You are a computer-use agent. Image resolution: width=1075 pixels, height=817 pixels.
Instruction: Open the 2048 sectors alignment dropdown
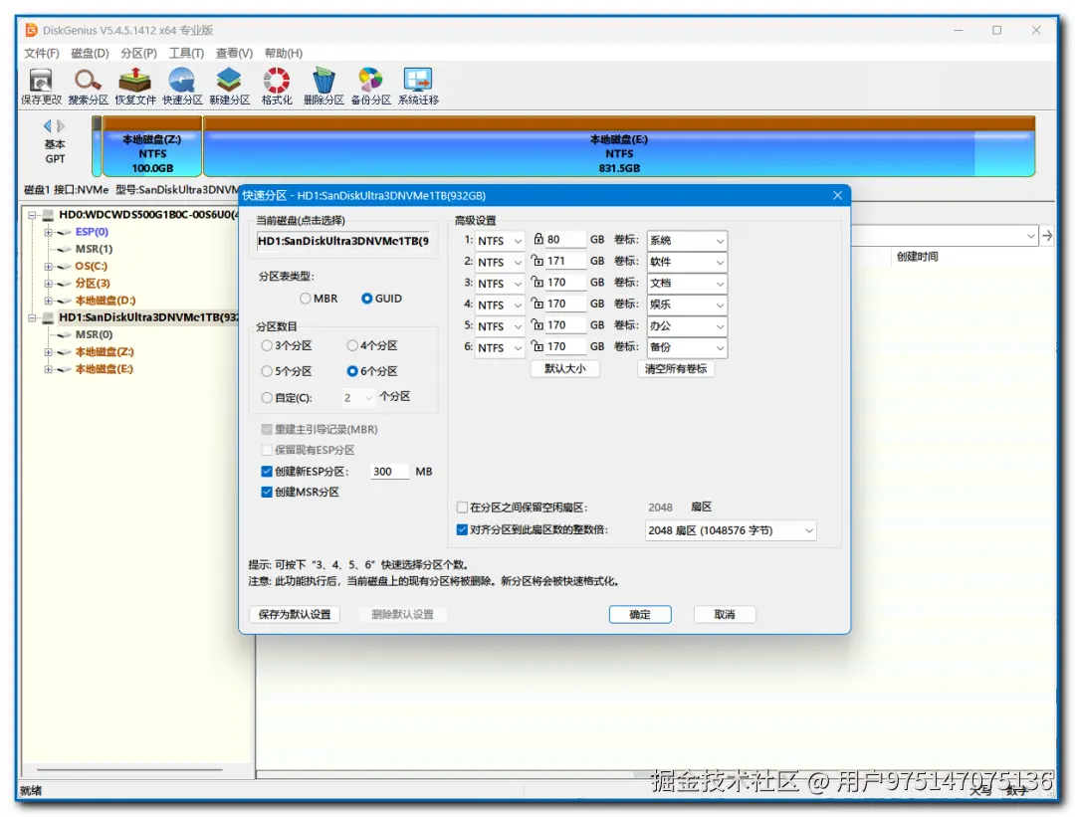pos(731,530)
